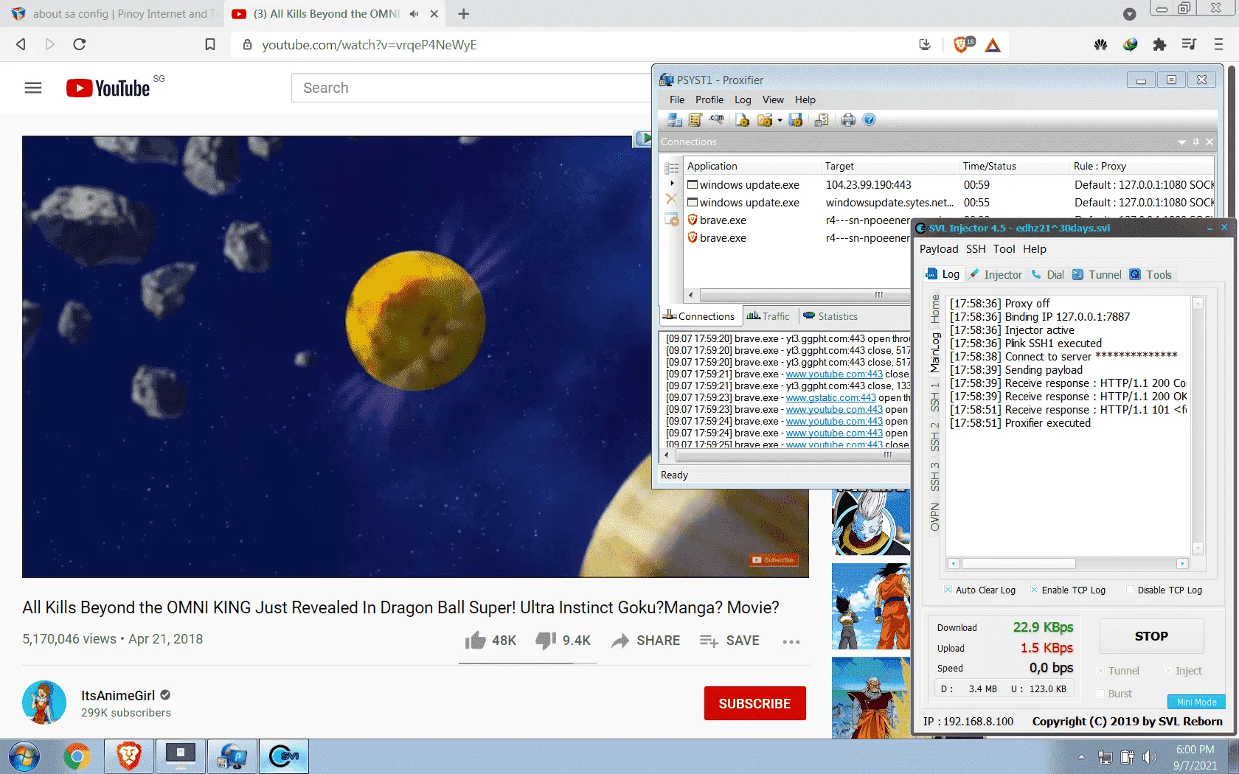Open Proxification Rules icon in Proxifier toolbar

point(695,119)
